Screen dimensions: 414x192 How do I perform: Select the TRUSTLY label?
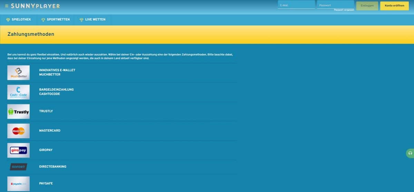[x=46, y=111]
